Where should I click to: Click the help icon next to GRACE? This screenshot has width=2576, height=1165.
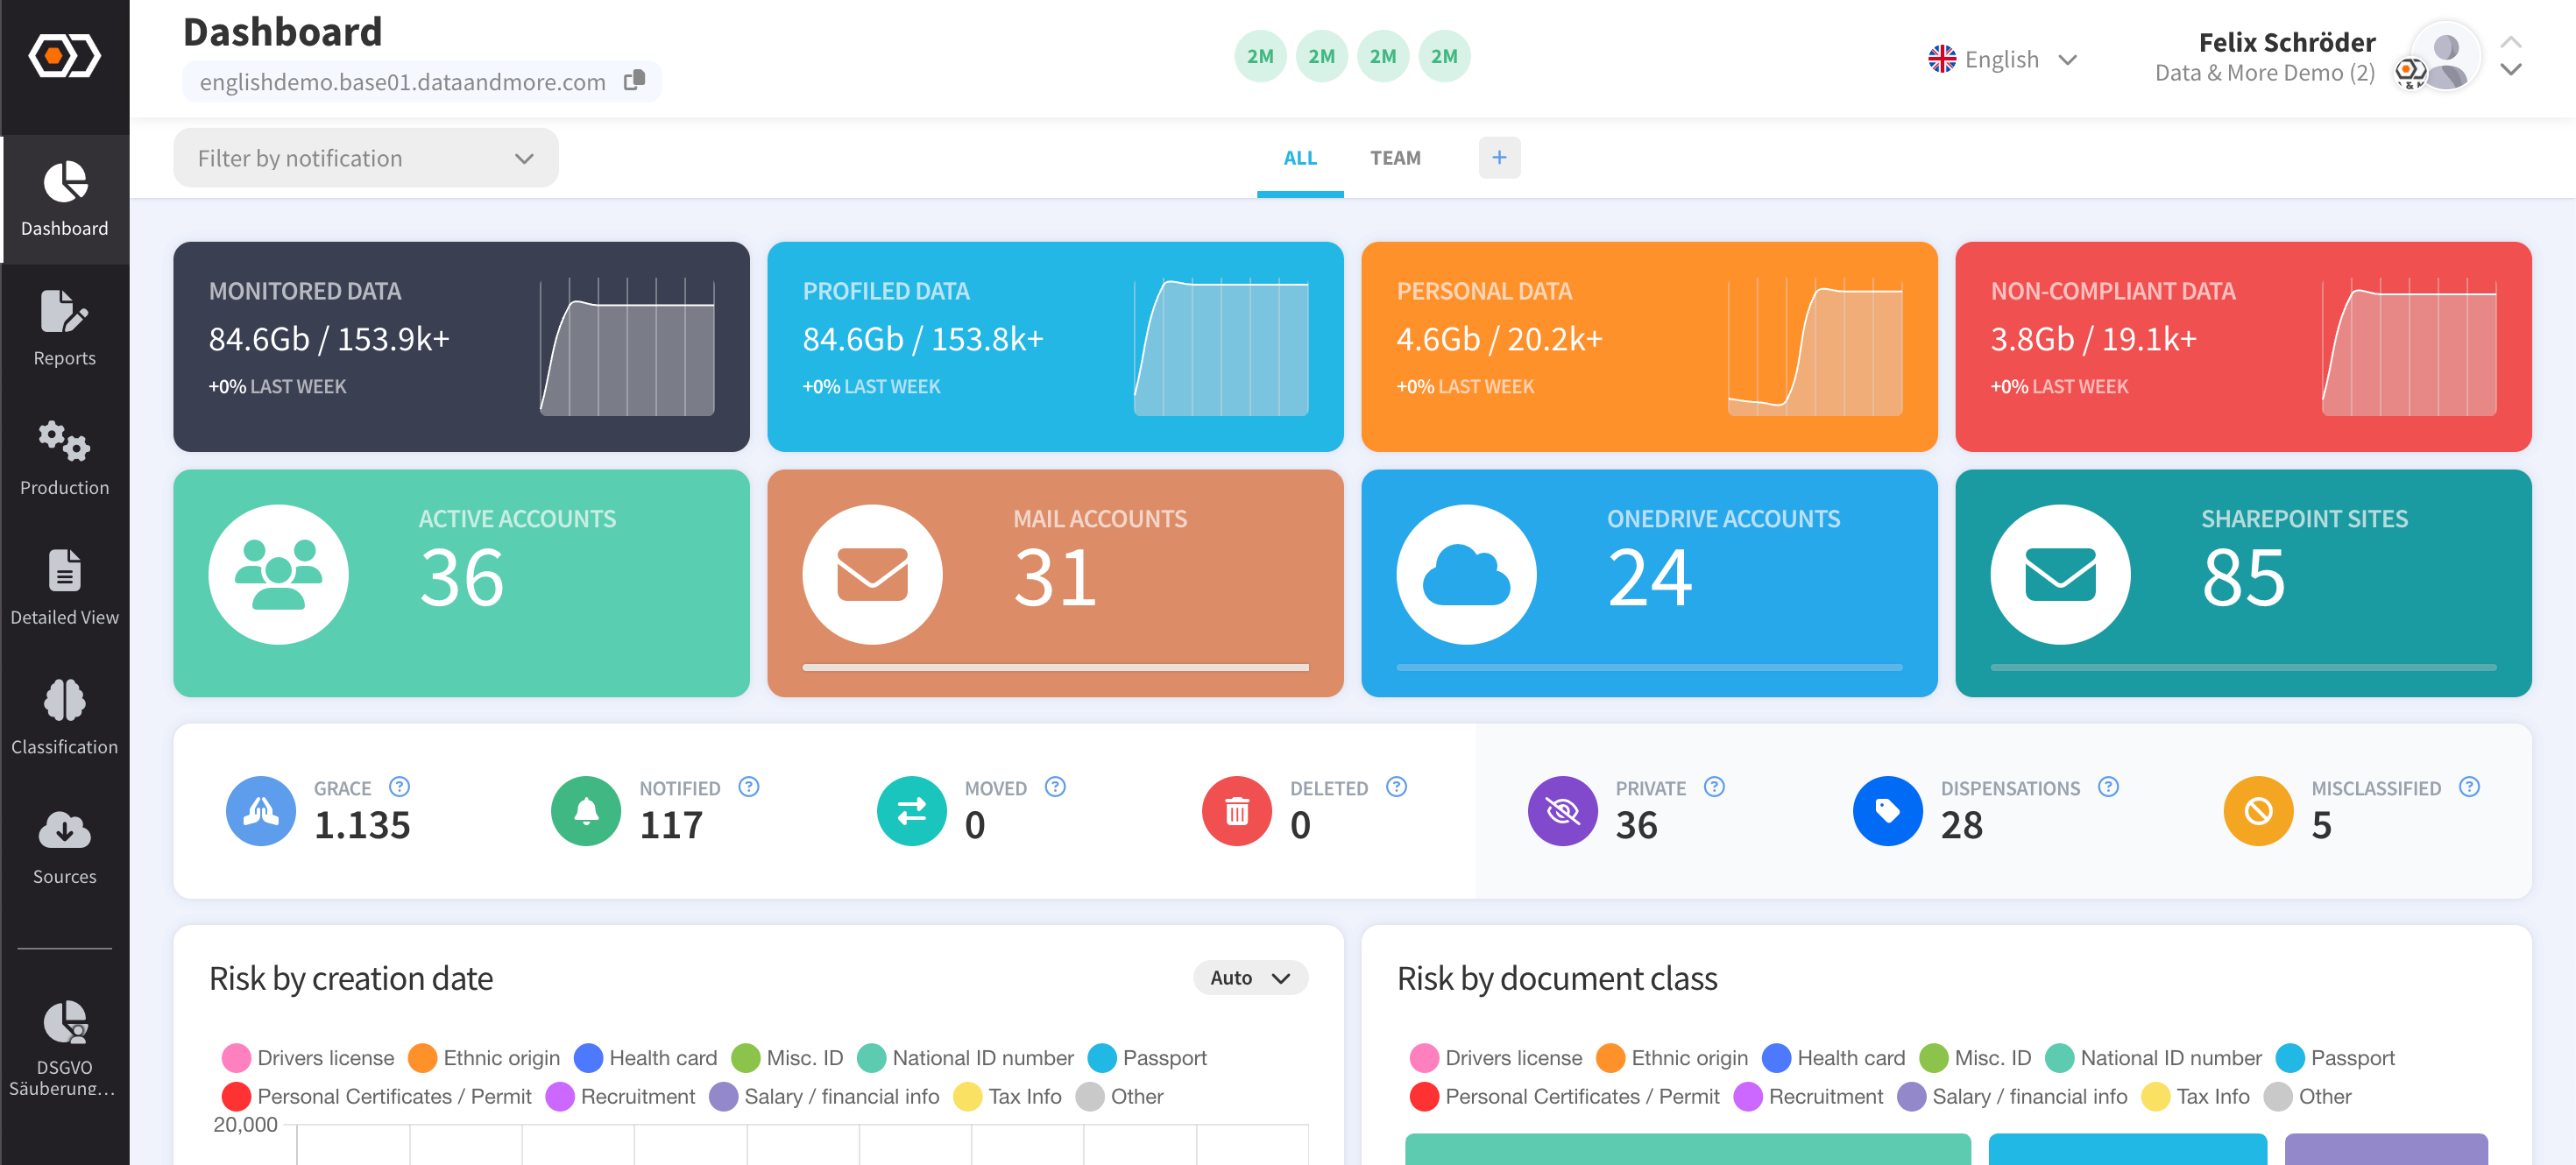(x=399, y=787)
